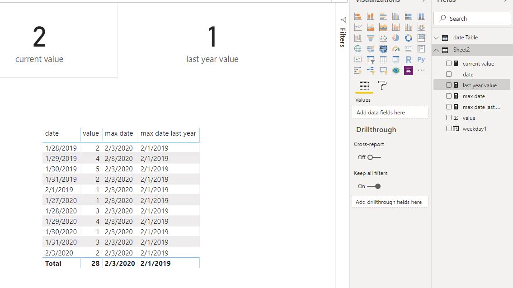The height and width of the screenshot is (288, 513).
Task: Select the slicer visual
Action: 370,60
